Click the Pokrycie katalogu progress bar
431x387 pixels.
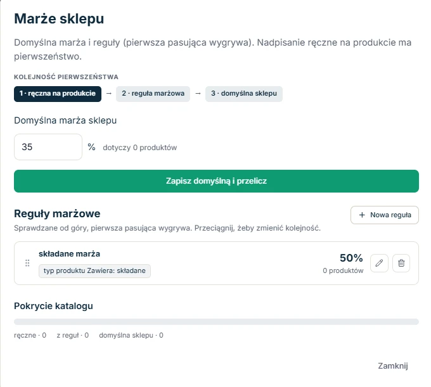(216, 322)
